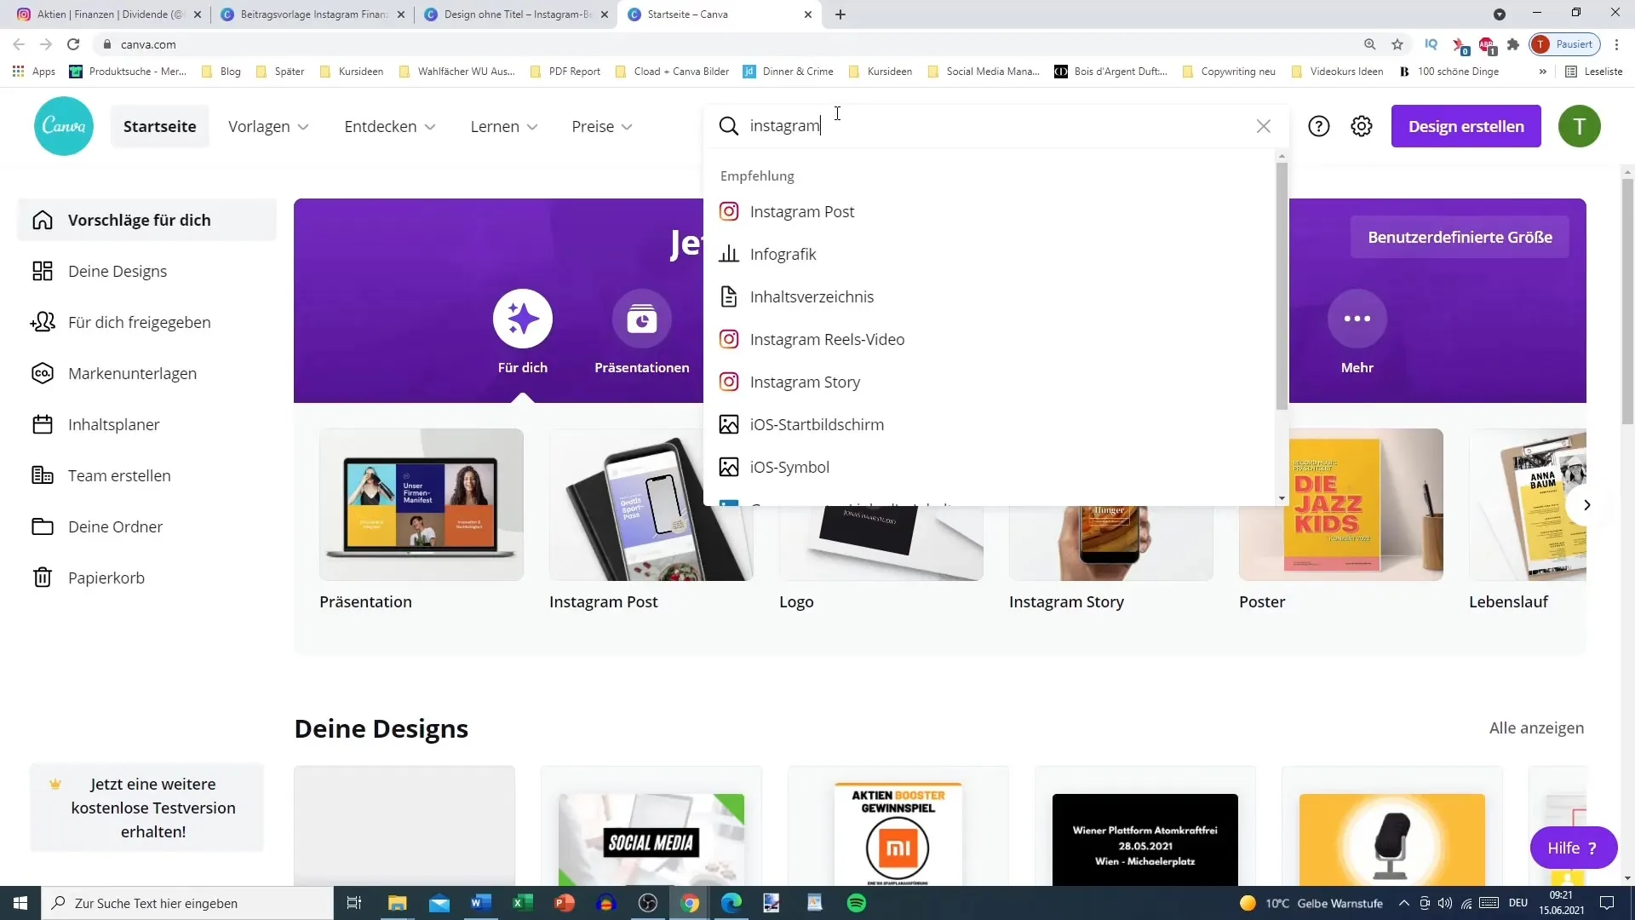
Task: Open Canva settings gear icon
Action: click(x=1362, y=126)
